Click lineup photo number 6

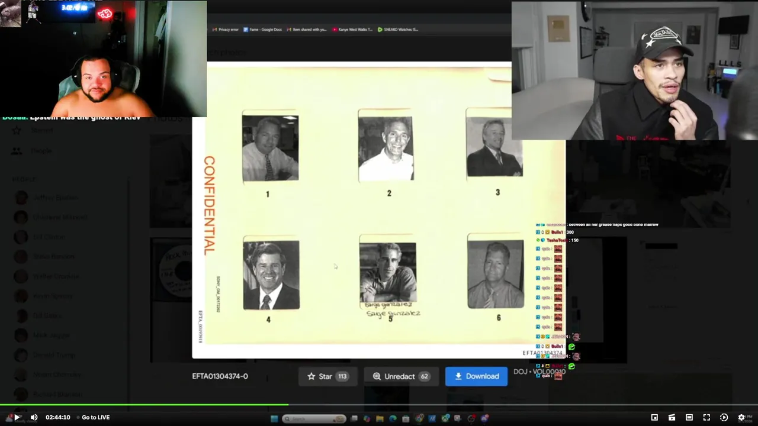[496, 274]
